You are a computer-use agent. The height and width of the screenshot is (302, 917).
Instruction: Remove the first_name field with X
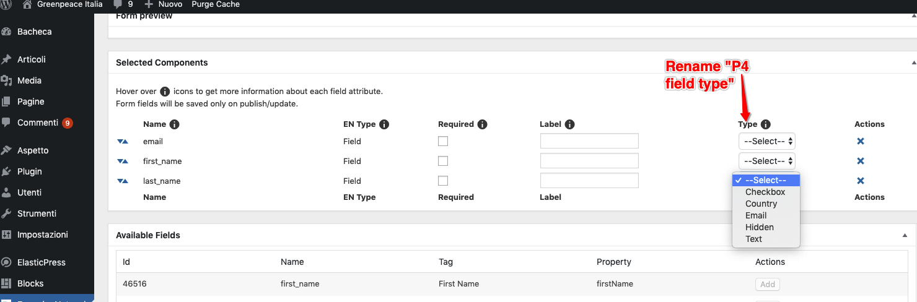[861, 162]
